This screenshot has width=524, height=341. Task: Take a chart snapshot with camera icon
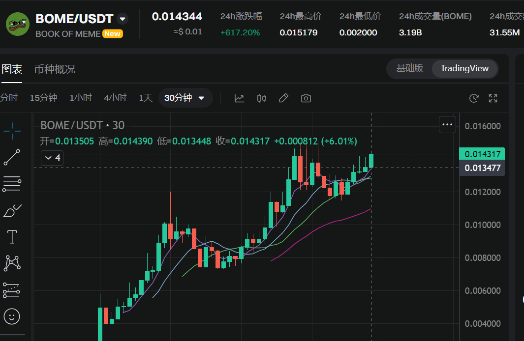306,98
